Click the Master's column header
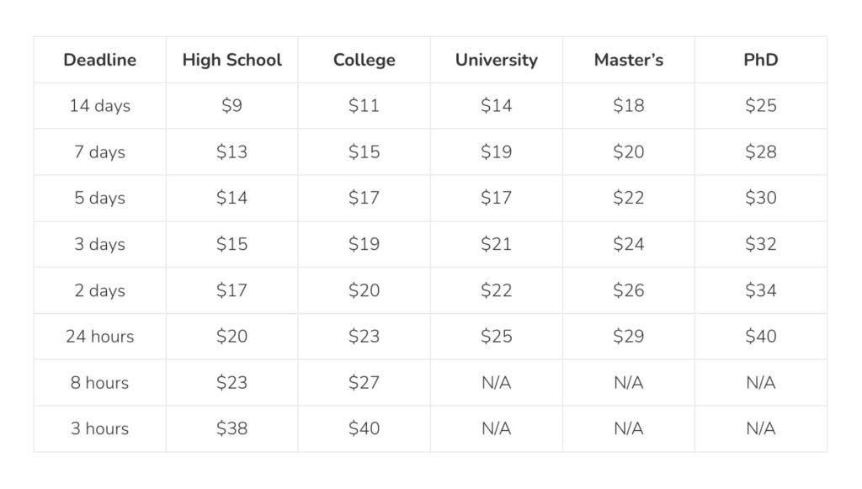 [628, 60]
